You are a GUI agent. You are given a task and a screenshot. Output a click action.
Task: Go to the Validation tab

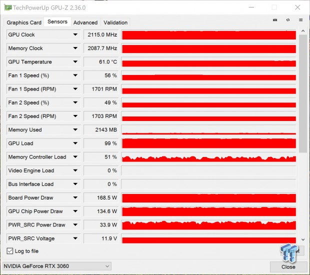(x=115, y=22)
